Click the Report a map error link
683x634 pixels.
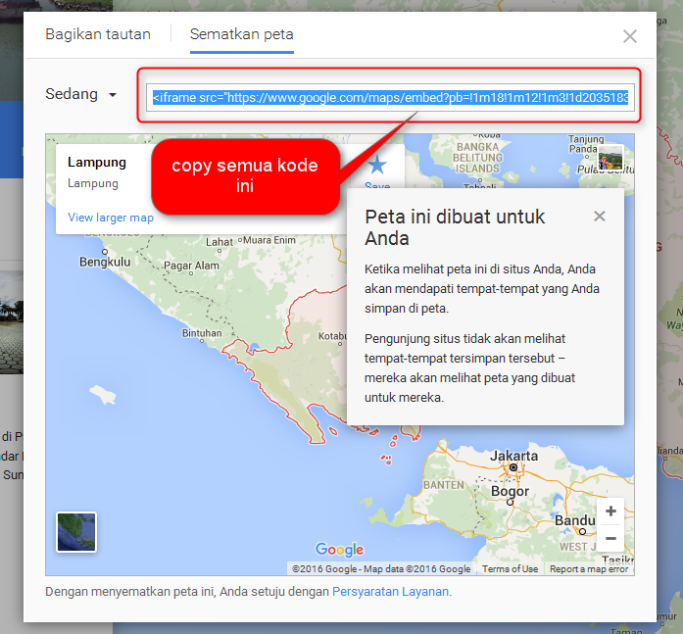point(589,569)
